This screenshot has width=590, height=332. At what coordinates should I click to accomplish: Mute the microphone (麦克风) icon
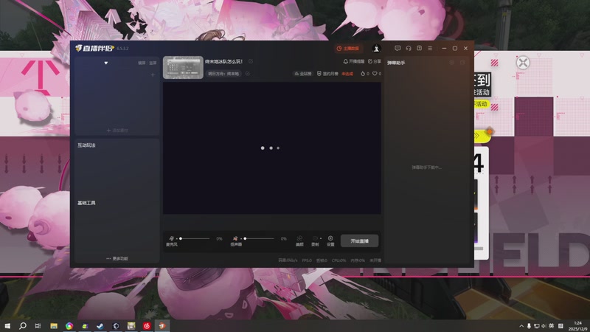pyautogui.click(x=172, y=238)
